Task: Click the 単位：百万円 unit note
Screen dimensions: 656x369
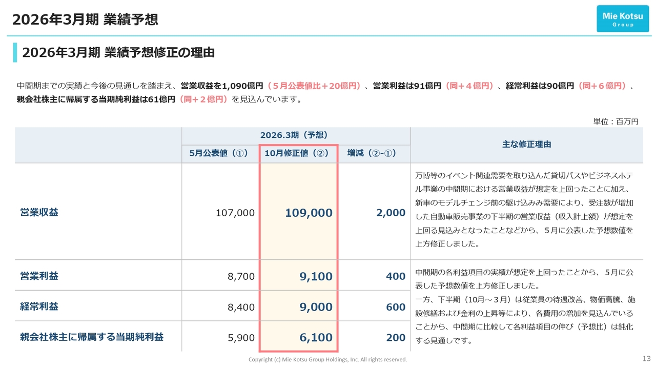Action: point(616,121)
